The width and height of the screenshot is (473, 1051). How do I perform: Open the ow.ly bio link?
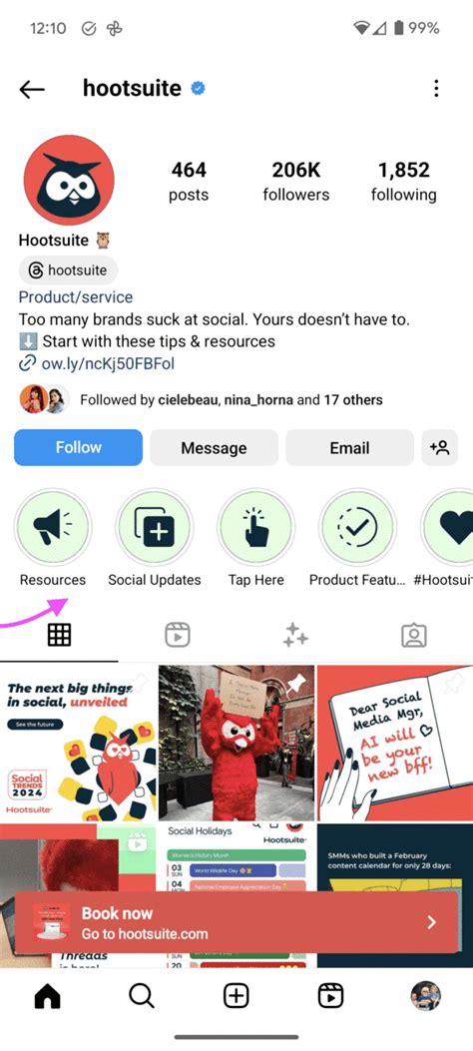(x=98, y=364)
